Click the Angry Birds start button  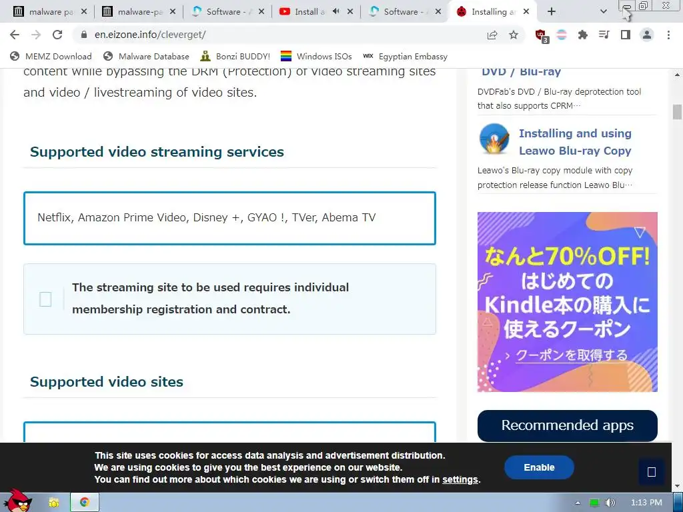tap(19, 501)
